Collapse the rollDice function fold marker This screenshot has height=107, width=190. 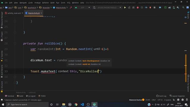(15, 43)
